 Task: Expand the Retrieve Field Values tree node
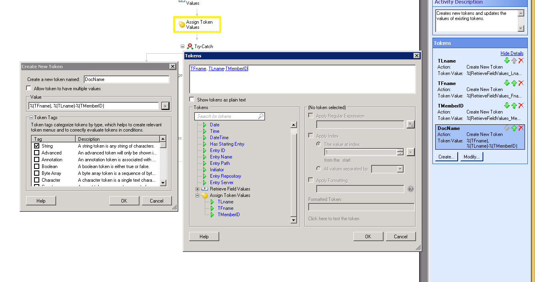(x=198, y=189)
